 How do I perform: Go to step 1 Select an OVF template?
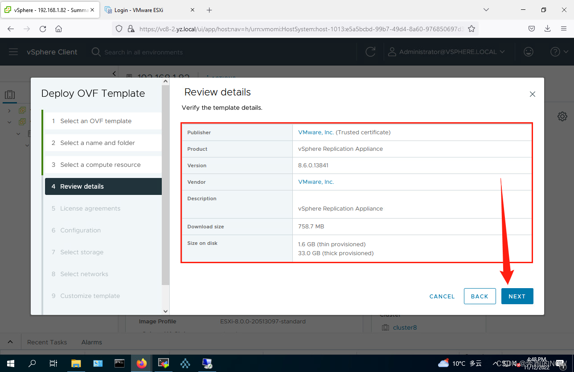coord(103,121)
